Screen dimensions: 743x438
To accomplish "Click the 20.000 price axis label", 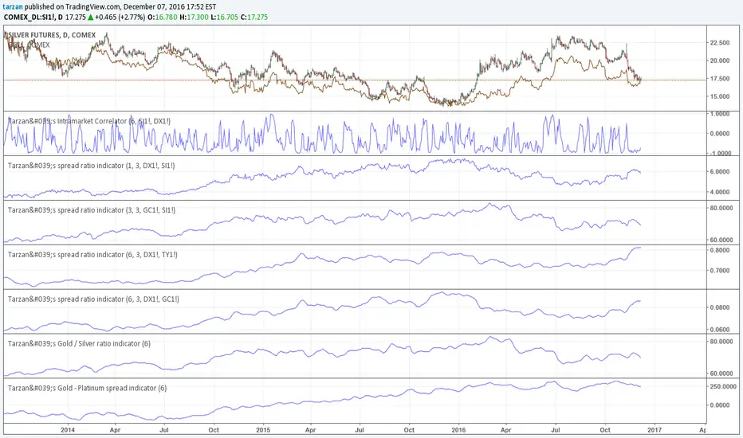I will [720, 61].
